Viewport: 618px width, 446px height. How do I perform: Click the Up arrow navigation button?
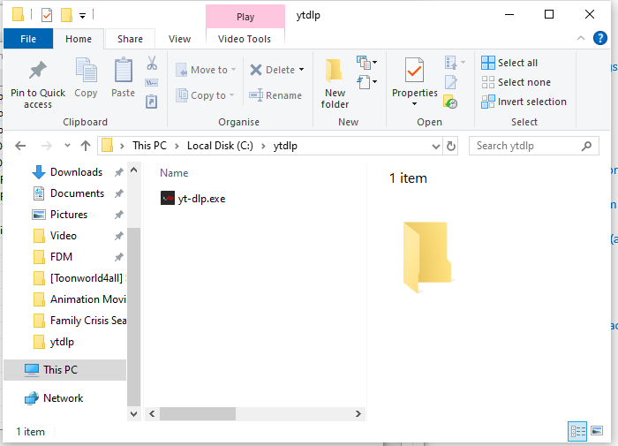pyautogui.click(x=86, y=146)
